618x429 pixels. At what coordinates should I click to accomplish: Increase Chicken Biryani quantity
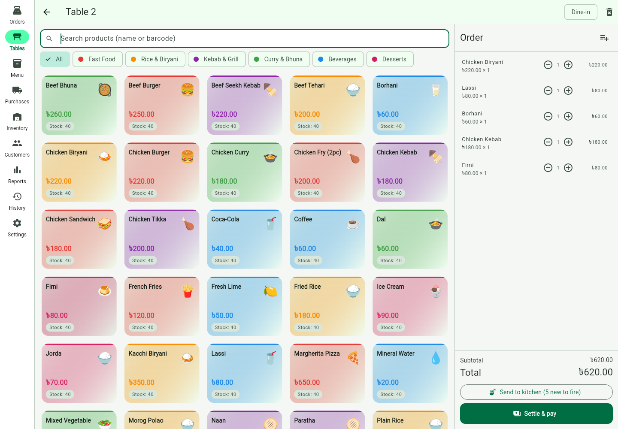point(568,65)
